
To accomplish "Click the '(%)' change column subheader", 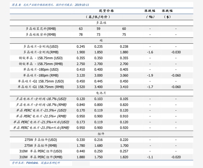I will pyautogui.click(x=150, y=17).
